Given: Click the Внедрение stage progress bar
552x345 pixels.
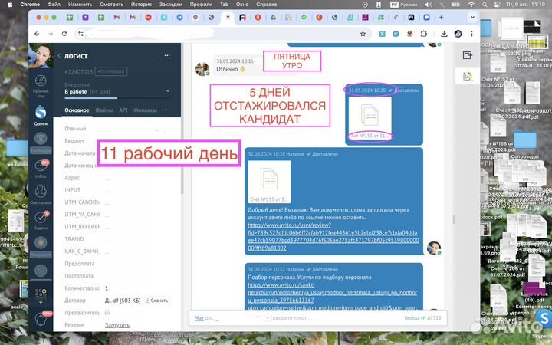Looking at the screenshot, I should pyautogui.click(x=117, y=98).
